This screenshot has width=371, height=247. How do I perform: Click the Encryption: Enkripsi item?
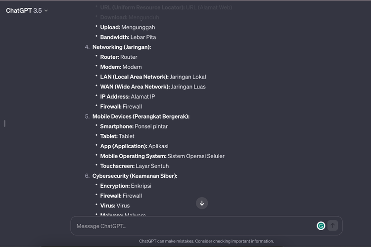(x=126, y=185)
